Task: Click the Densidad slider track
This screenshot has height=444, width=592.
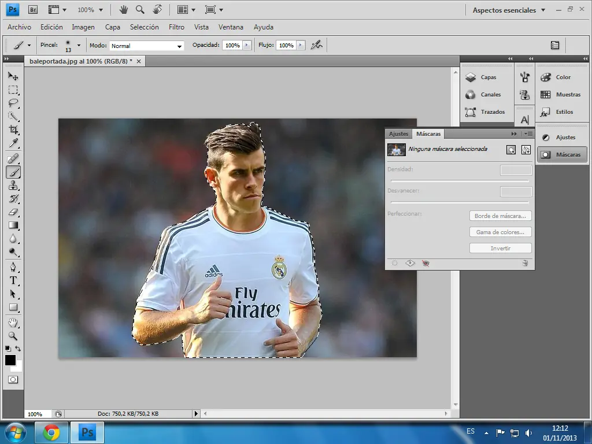Action: pos(460,181)
